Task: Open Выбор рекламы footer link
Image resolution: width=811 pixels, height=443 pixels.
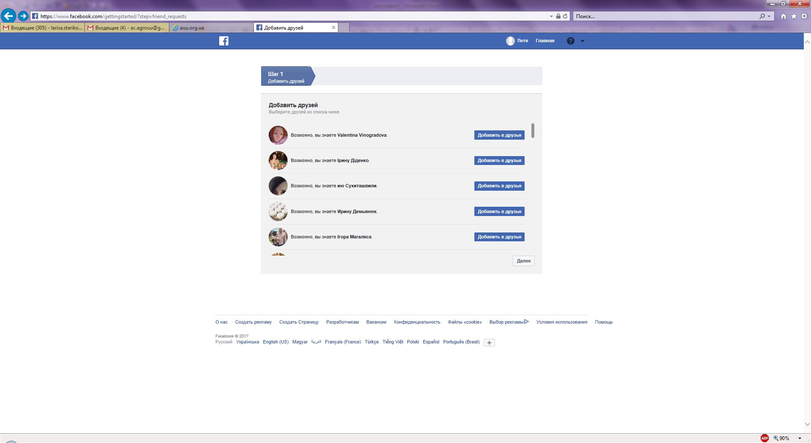Action: (x=506, y=322)
